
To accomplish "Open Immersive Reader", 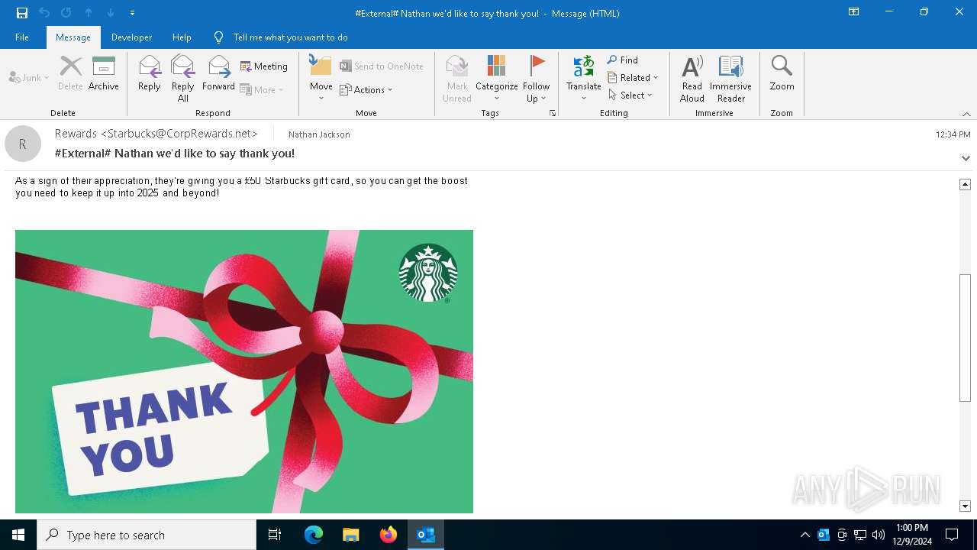I will 731,79.
